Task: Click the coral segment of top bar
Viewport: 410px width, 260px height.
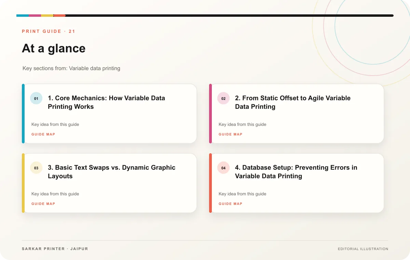Action: (x=59, y=15)
